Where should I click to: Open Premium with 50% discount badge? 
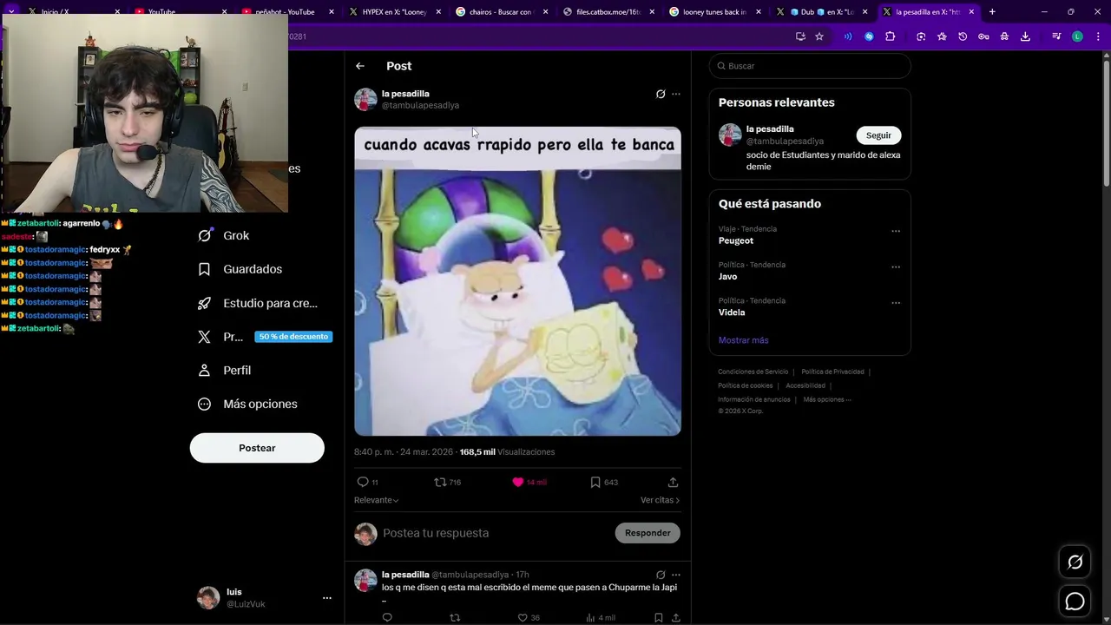pyautogui.click(x=265, y=337)
